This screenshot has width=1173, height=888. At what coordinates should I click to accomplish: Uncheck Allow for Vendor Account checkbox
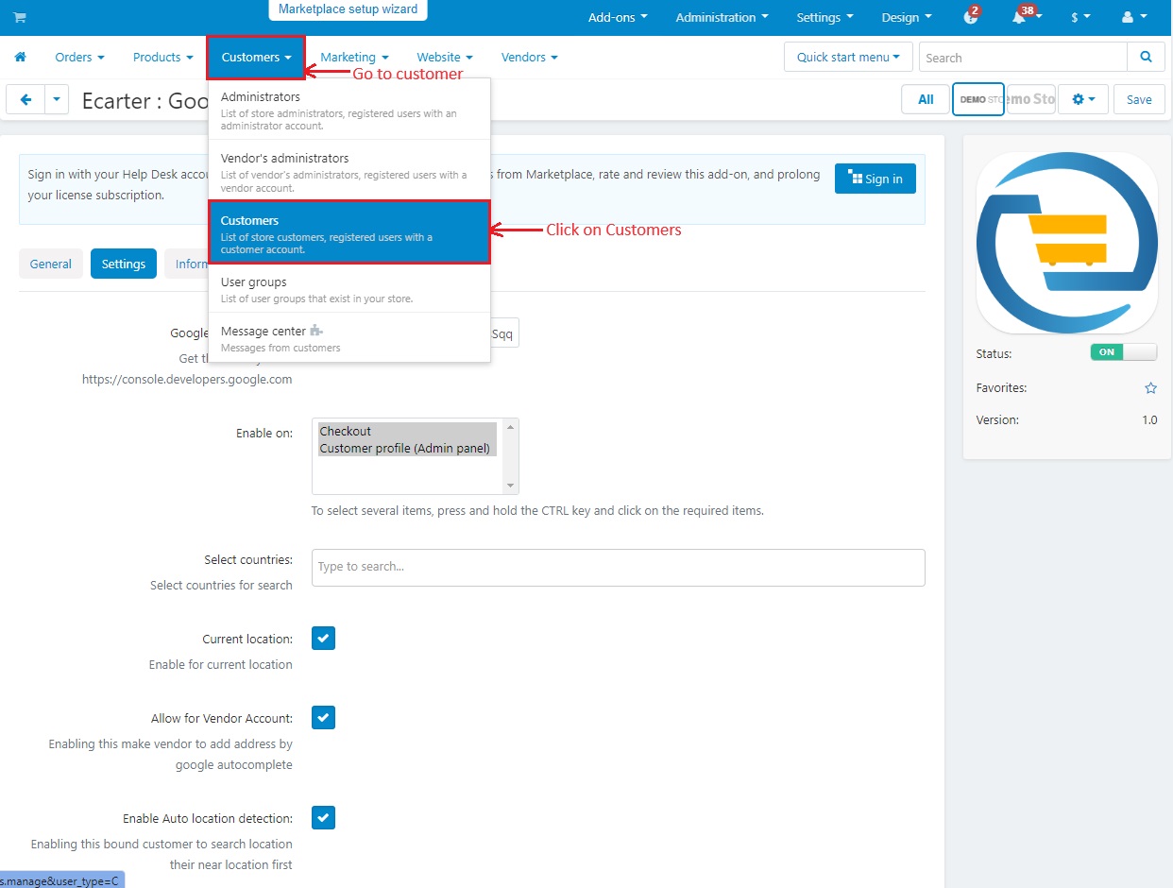[324, 718]
